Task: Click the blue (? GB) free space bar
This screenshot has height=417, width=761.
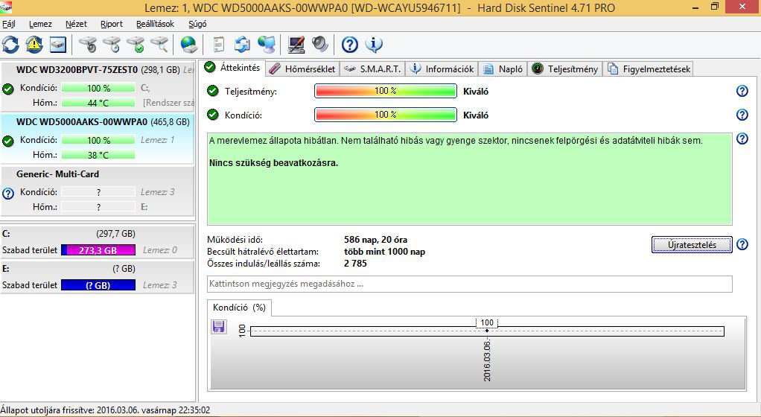Action: [98, 285]
